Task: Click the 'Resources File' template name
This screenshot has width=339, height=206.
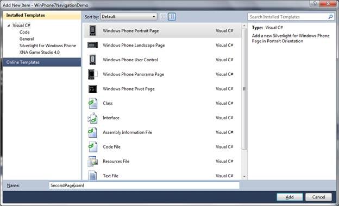Action: pyautogui.click(x=116, y=161)
